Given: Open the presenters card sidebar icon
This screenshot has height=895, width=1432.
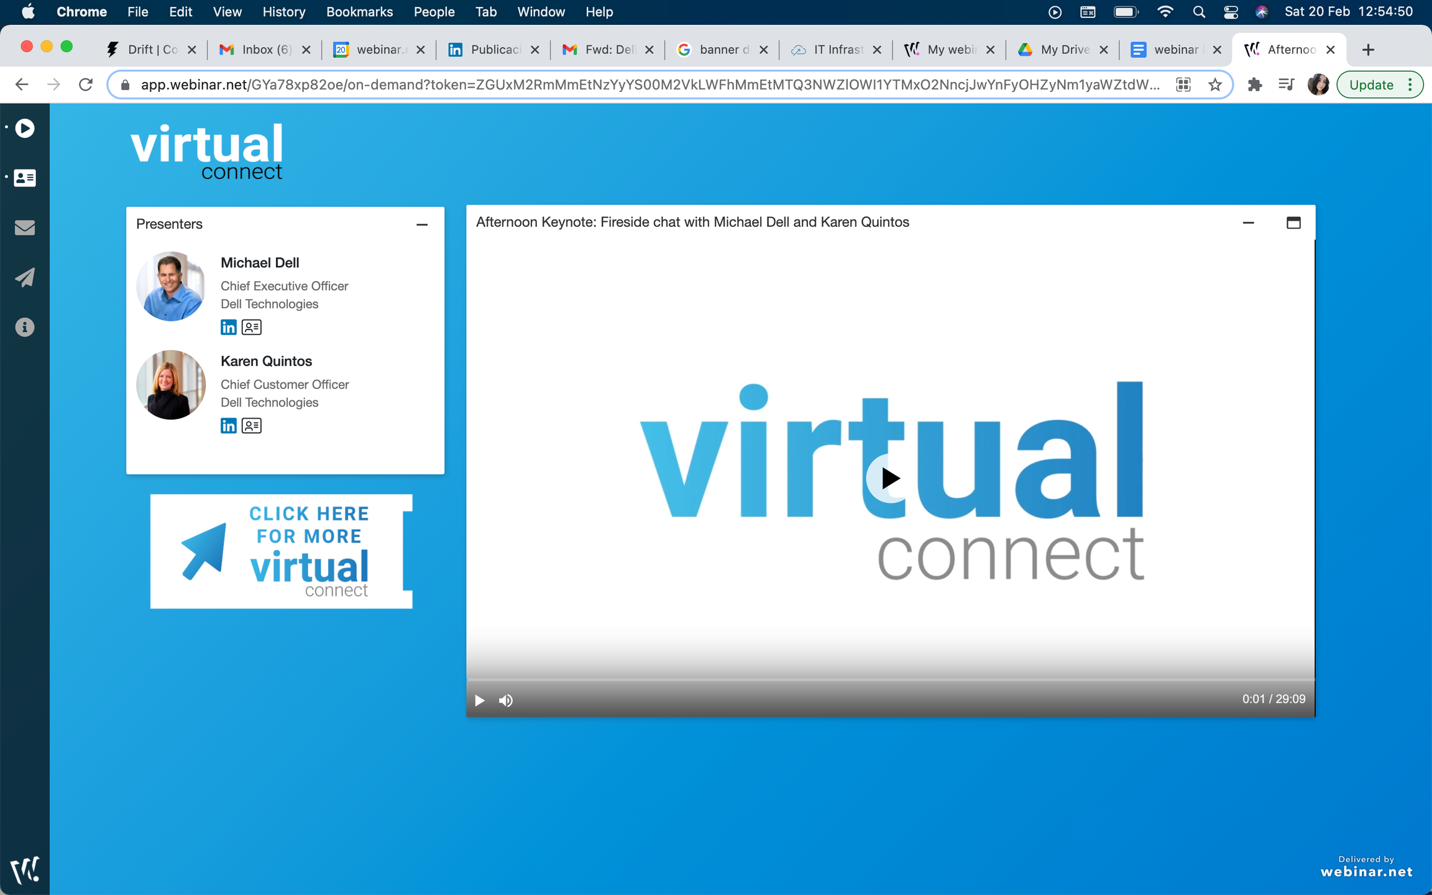Looking at the screenshot, I should click(x=25, y=178).
